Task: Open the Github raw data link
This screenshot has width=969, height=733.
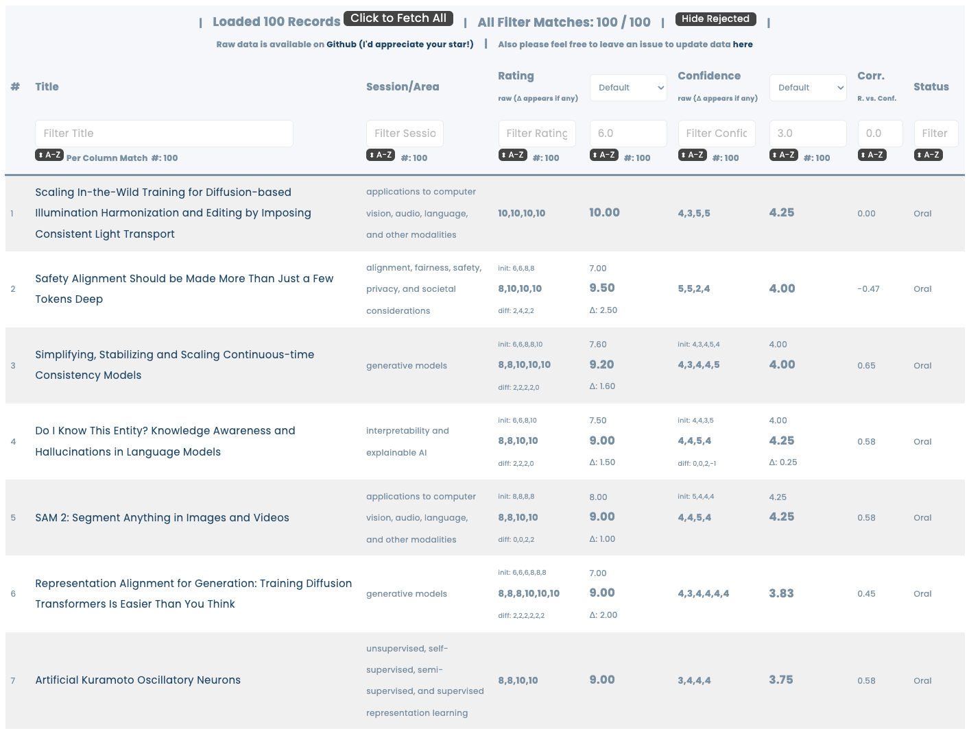Action: coord(341,45)
